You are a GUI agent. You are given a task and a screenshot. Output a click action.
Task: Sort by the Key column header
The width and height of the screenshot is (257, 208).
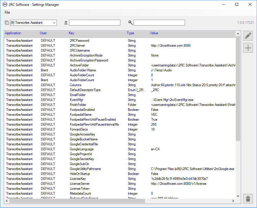point(71,33)
